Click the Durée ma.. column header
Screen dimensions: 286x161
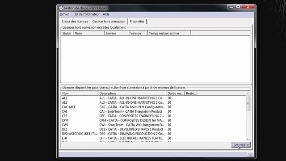175,93
